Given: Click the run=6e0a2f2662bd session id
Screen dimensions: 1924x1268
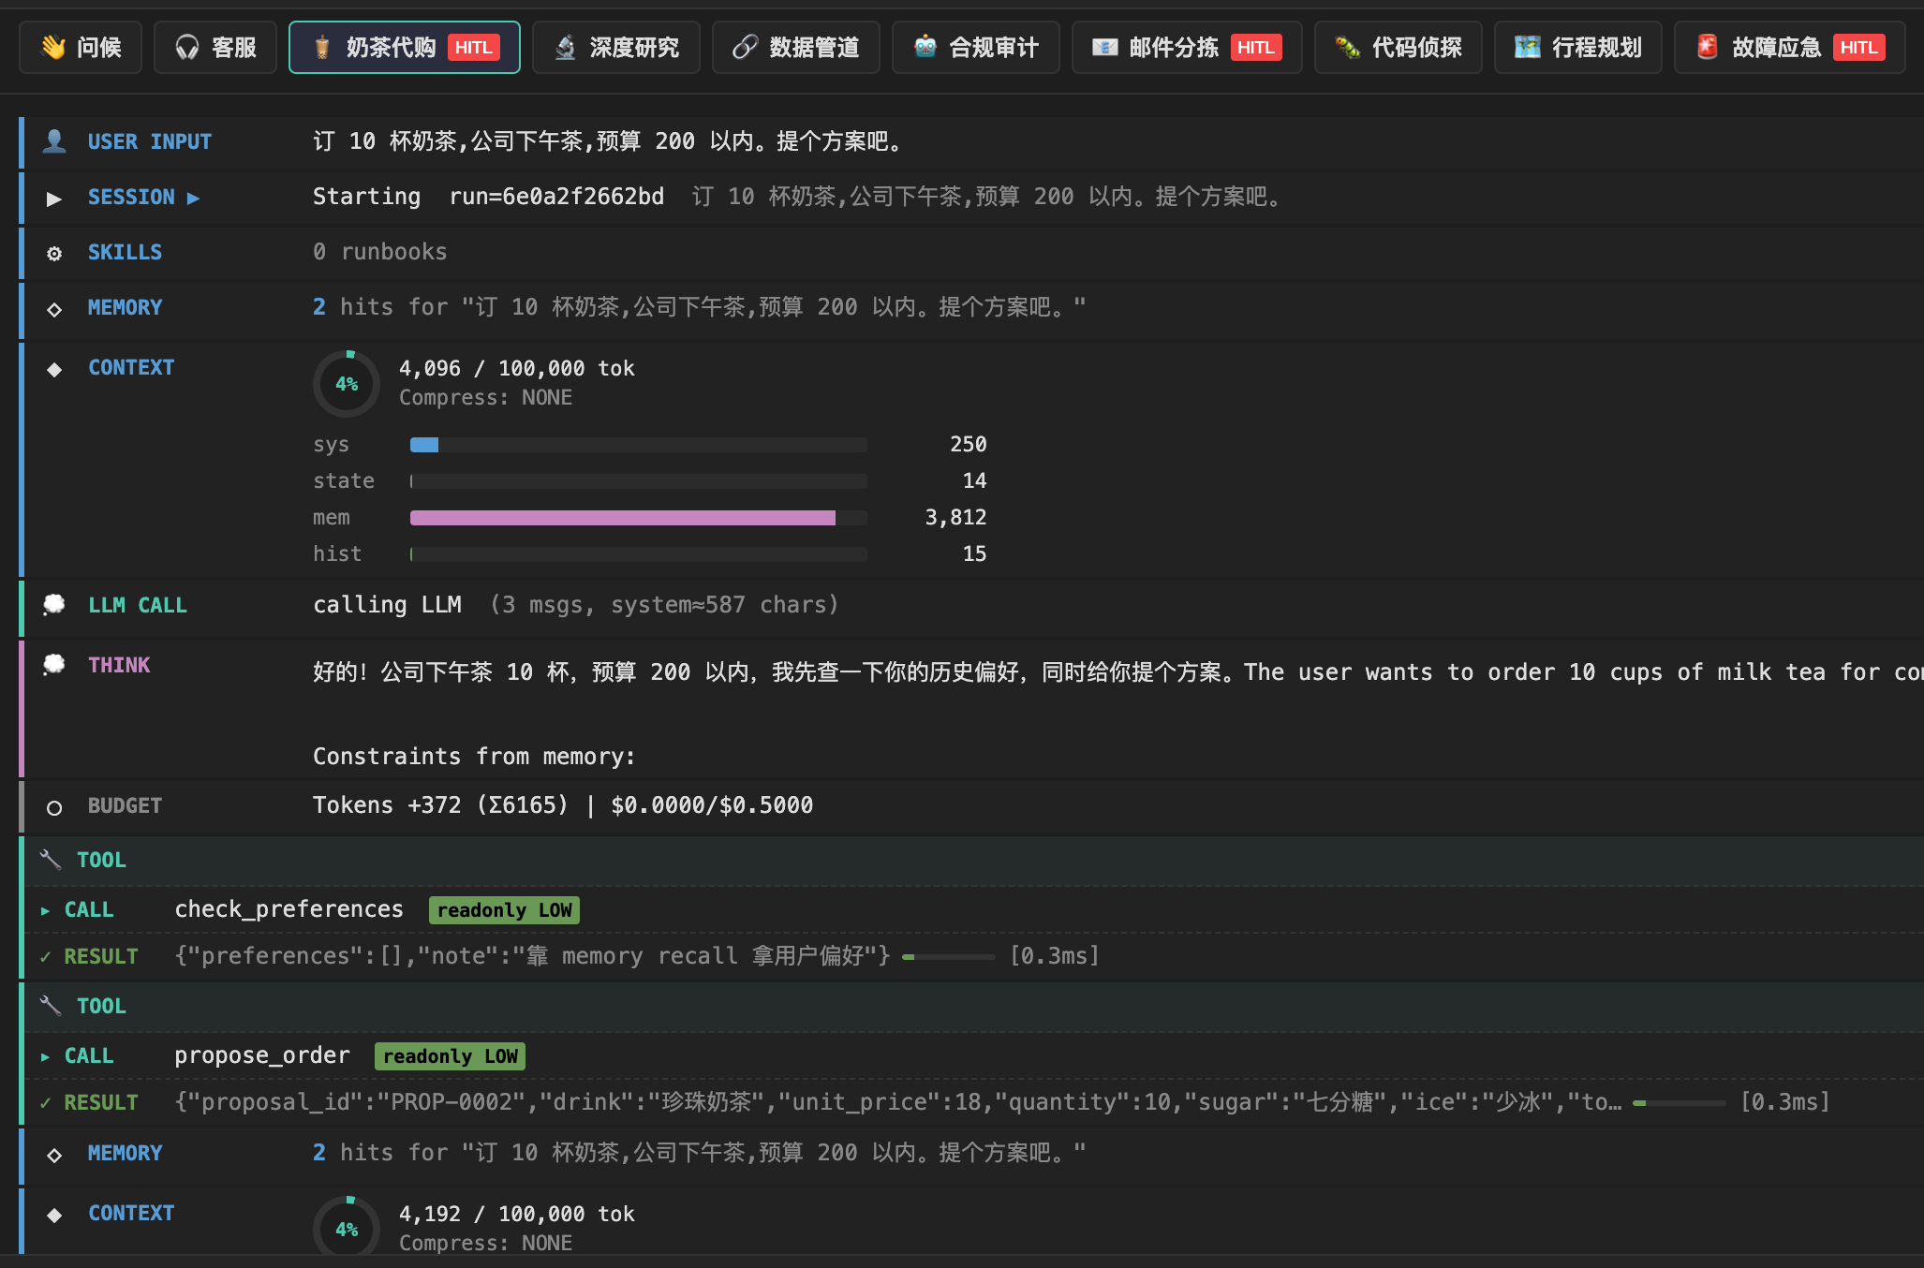Looking at the screenshot, I should 556,197.
